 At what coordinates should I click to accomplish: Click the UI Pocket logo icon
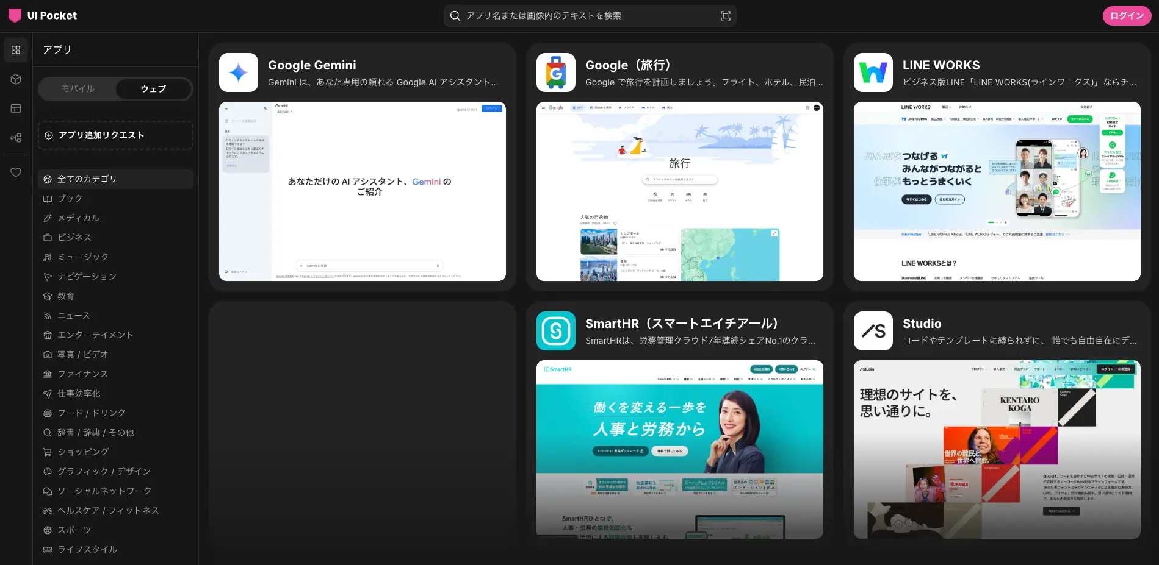[x=15, y=15]
